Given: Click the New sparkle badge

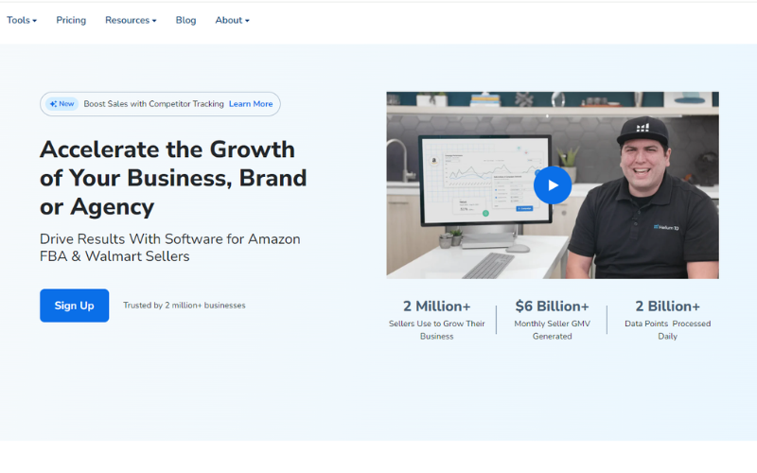Looking at the screenshot, I should point(62,104).
